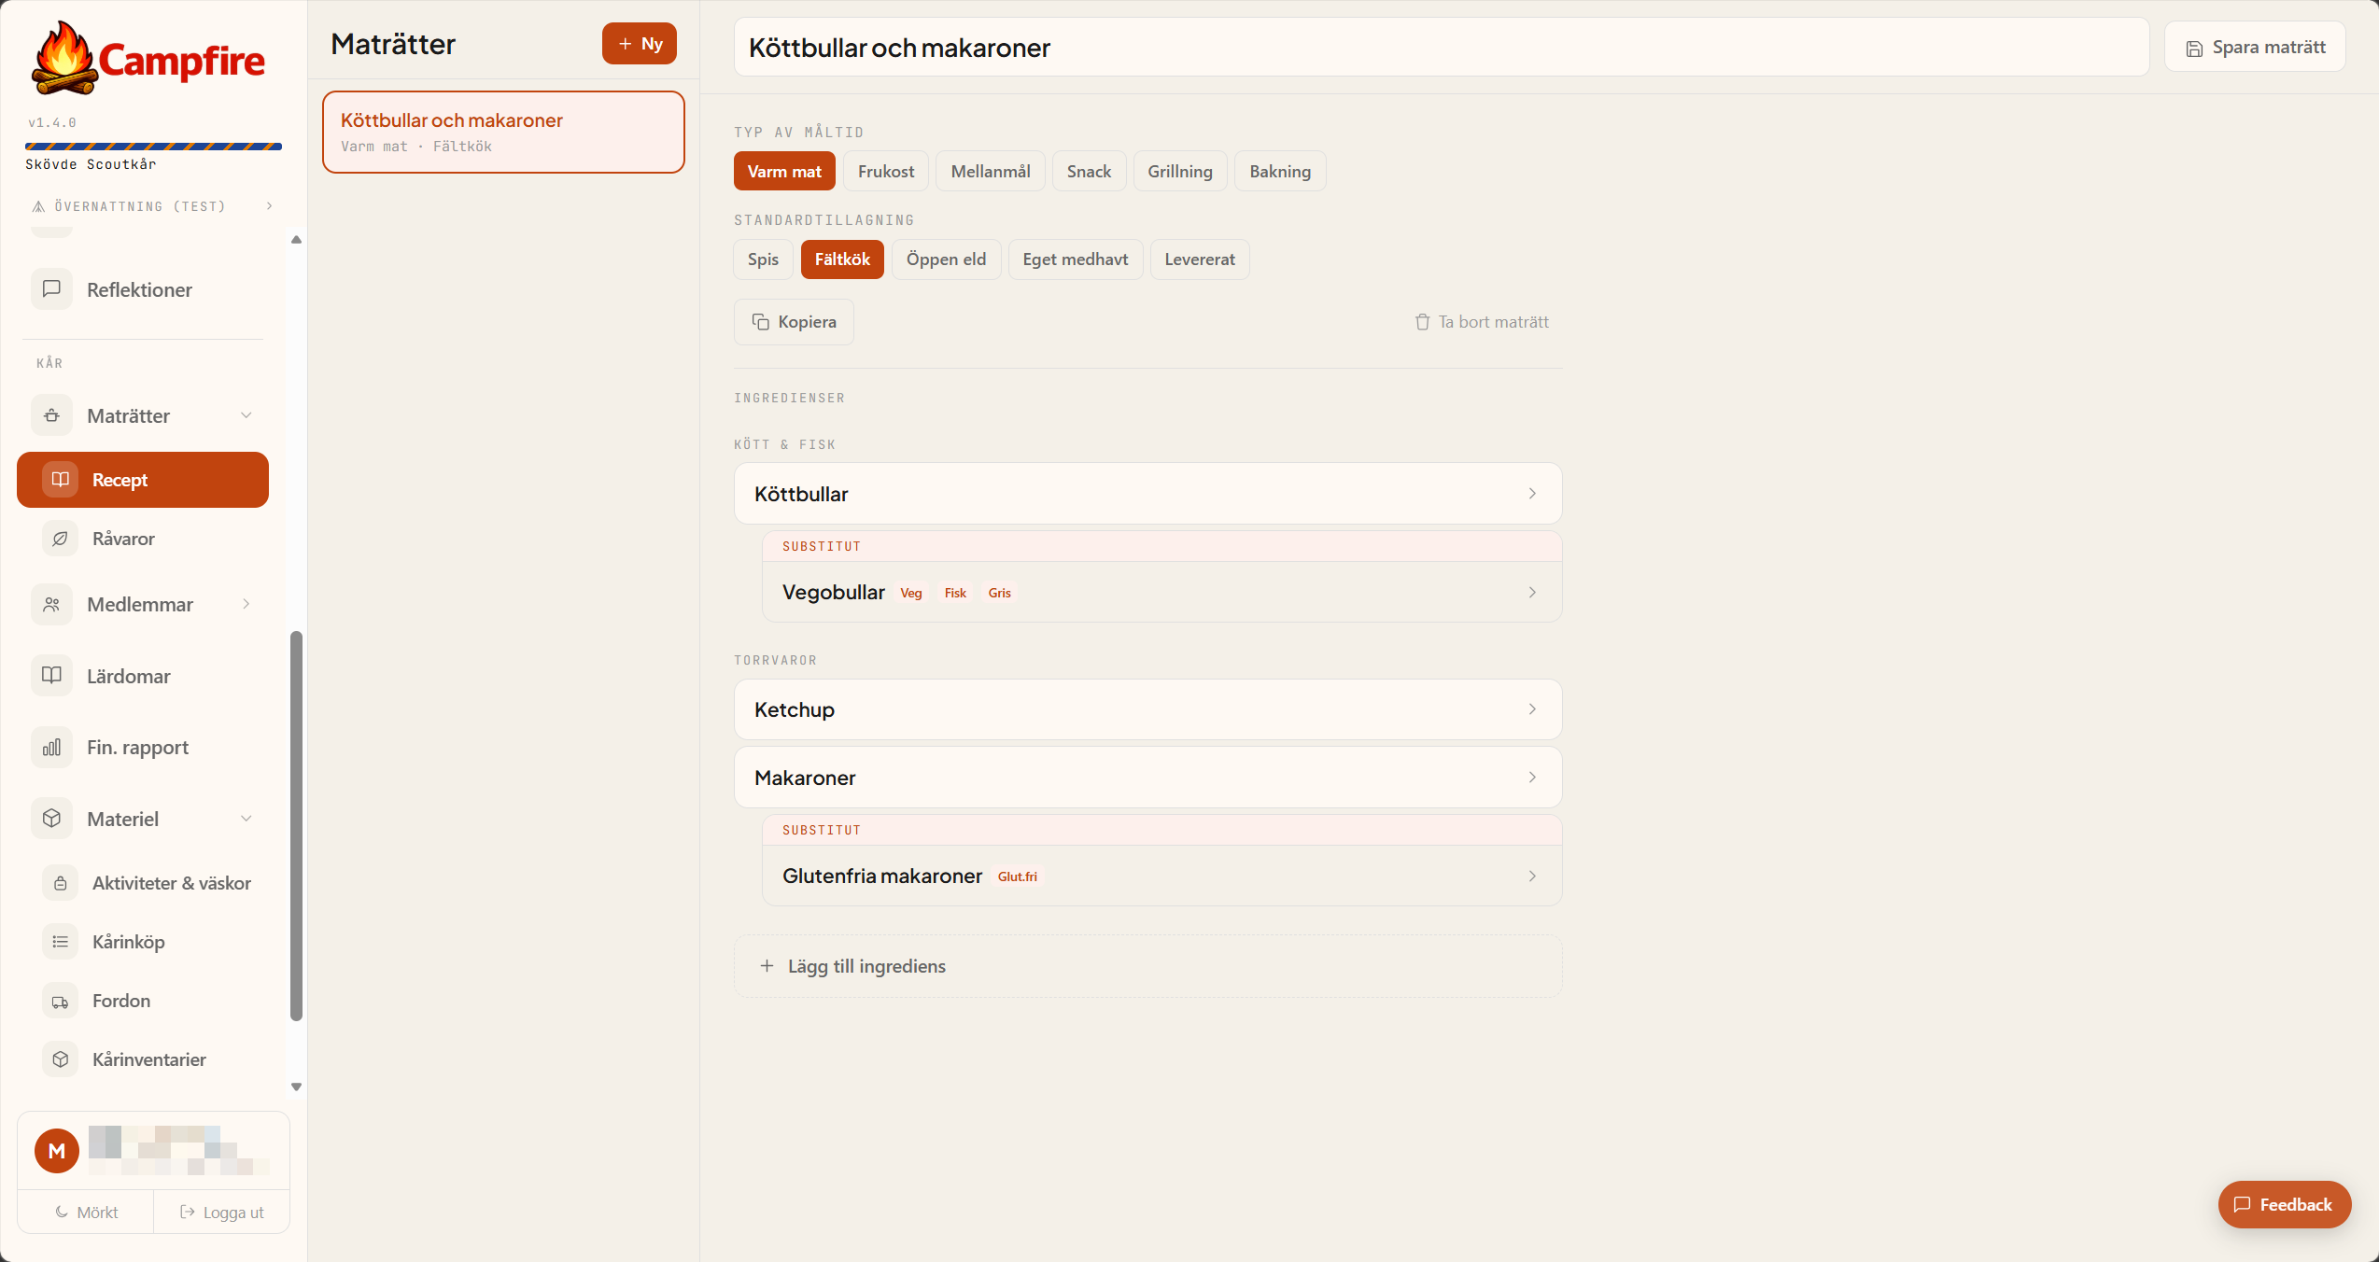Click Ta bort maträtt
The image size is (2379, 1262).
[1482, 322]
